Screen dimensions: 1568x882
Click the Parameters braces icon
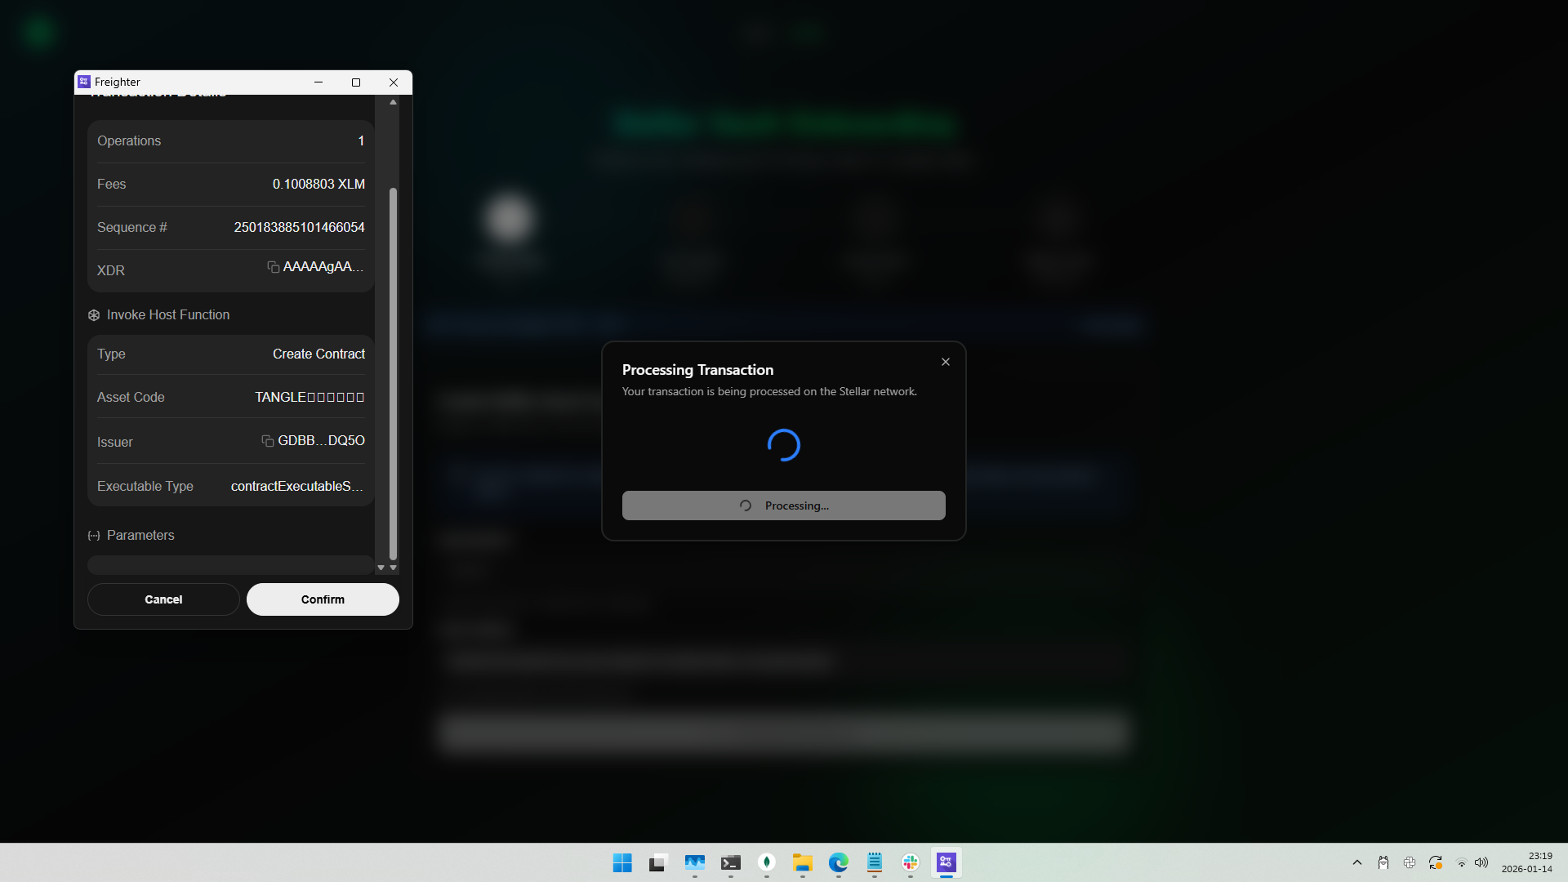click(93, 536)
